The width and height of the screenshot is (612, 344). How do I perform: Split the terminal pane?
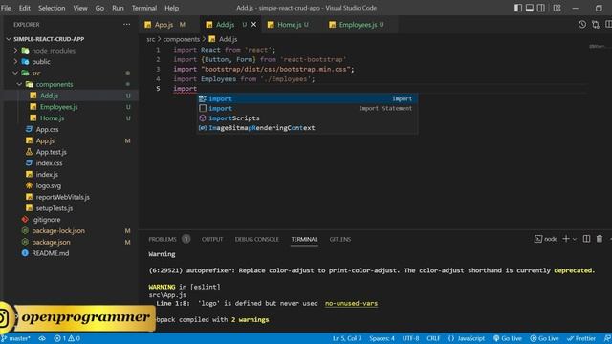click(586, 239)
